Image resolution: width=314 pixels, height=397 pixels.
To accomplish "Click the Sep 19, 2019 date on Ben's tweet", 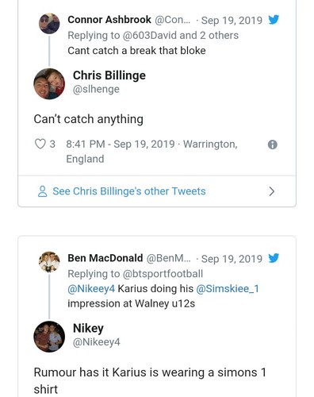I will click(x=232, y=259).
